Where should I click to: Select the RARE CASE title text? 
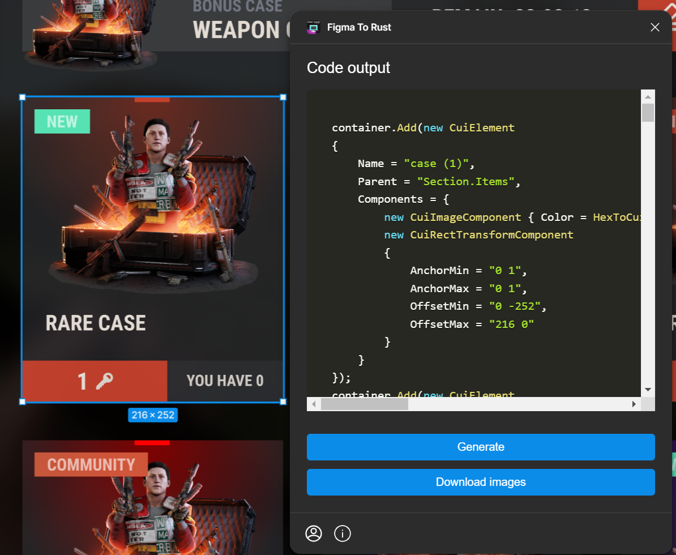pyautogui.click(x=96, y=323)
